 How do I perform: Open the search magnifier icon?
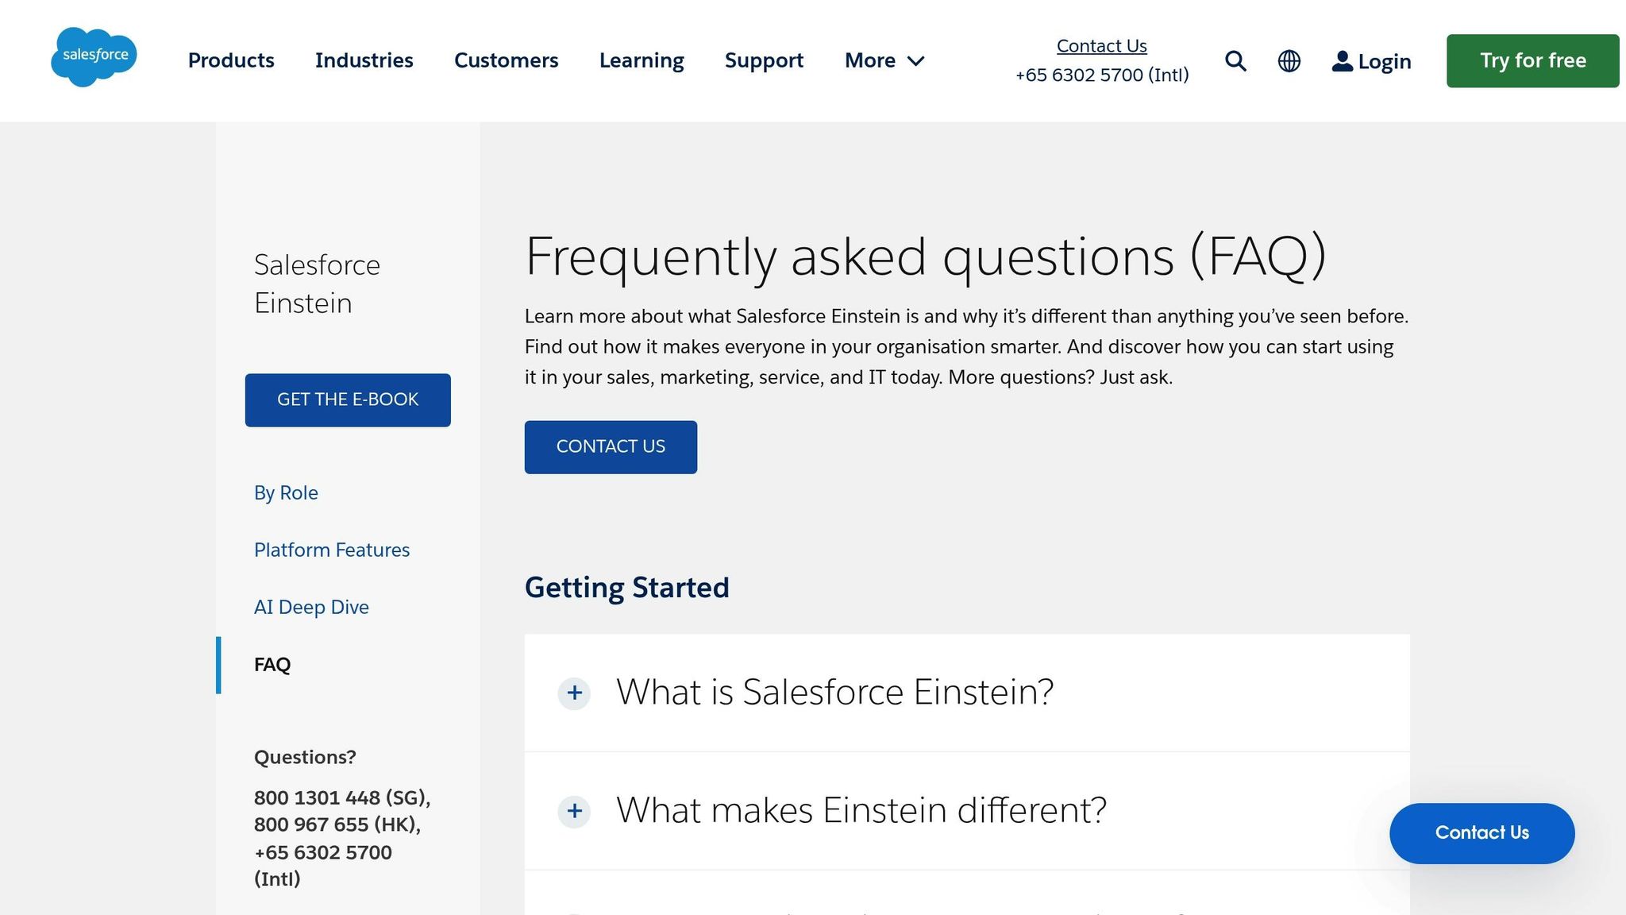coord(1235,60)
